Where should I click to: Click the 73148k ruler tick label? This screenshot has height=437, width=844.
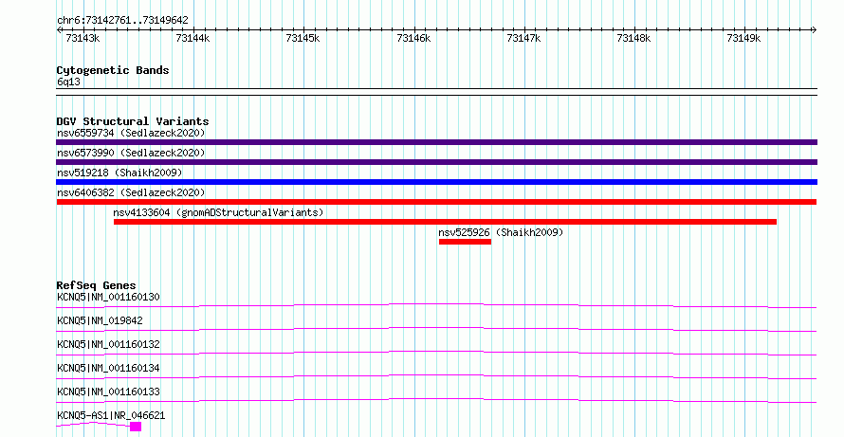tap(633, 39)
